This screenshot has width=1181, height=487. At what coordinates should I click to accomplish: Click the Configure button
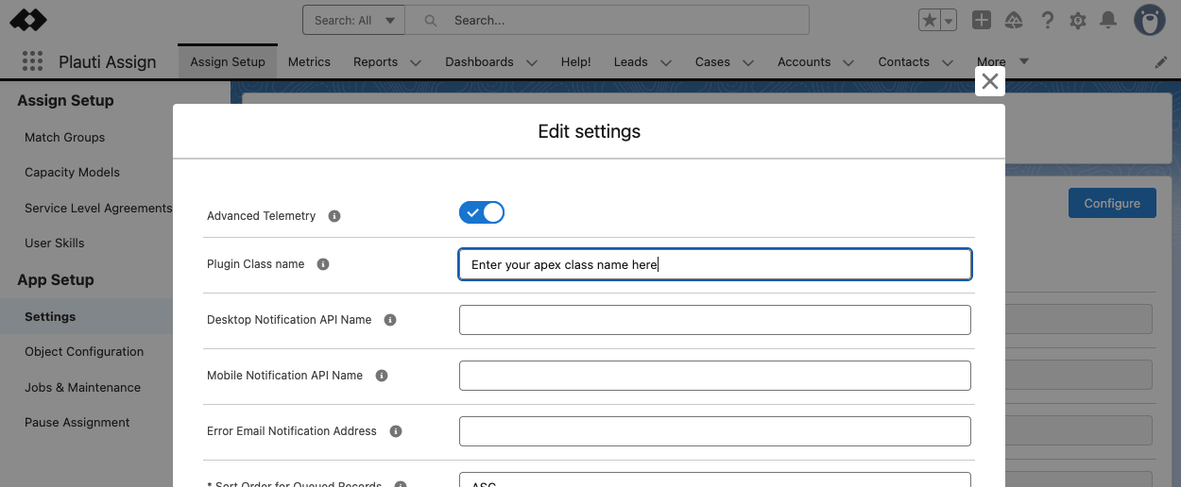coord(1112,203)
